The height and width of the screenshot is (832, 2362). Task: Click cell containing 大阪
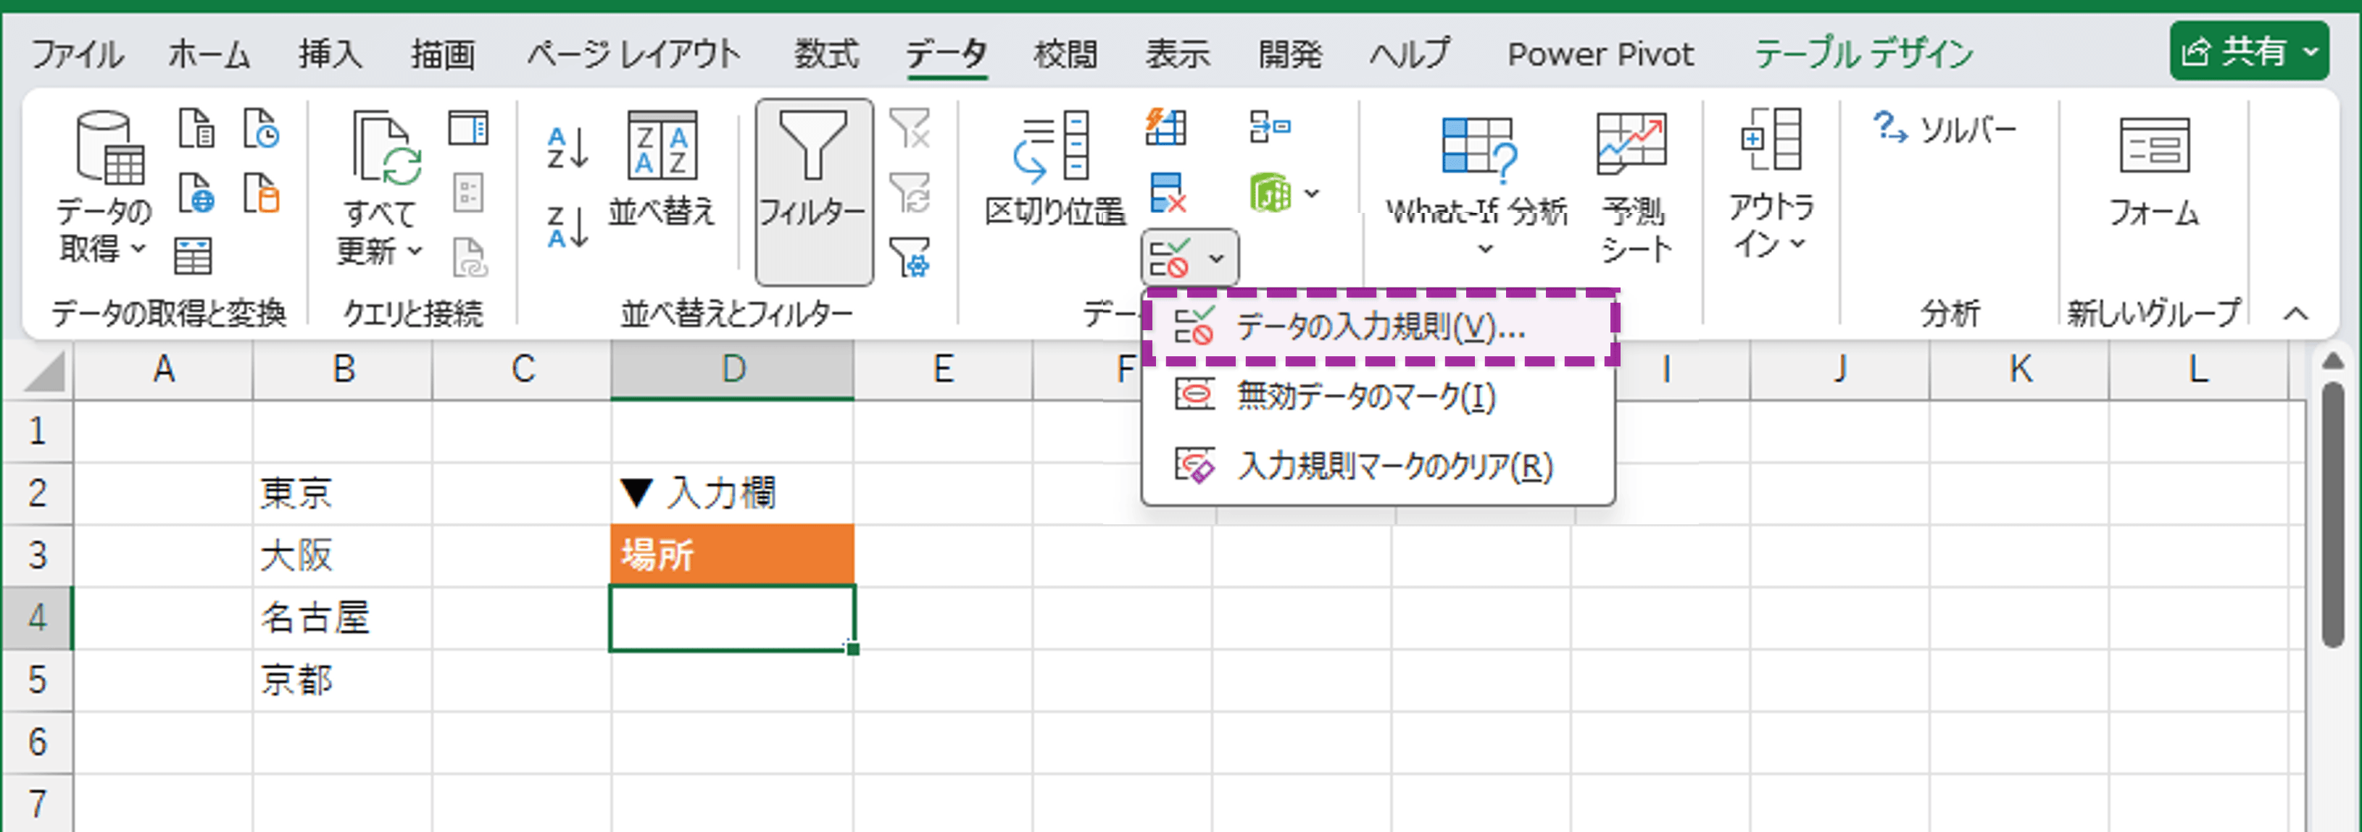click(342, 555)
